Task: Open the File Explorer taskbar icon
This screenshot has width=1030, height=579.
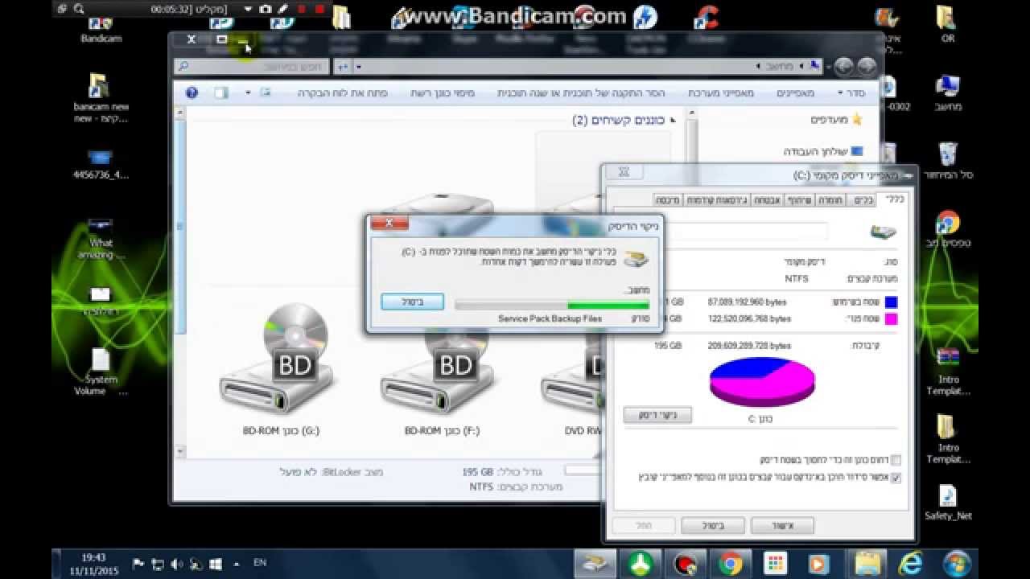Action: (866, 564)
